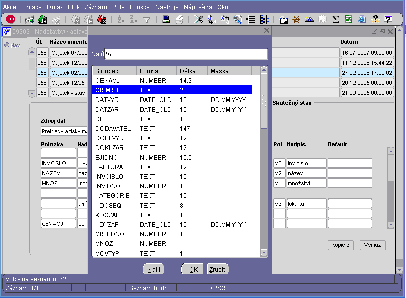The width and height of the screenshot is (406, 298).
Task: Select the Nav radio button
Action: 7,45
